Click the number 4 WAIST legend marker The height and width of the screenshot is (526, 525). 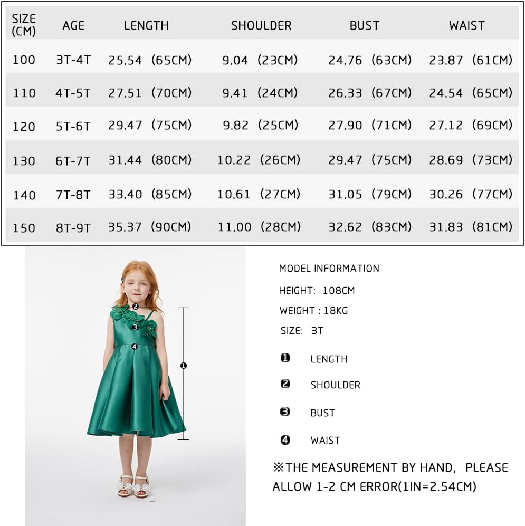(285, 440)
